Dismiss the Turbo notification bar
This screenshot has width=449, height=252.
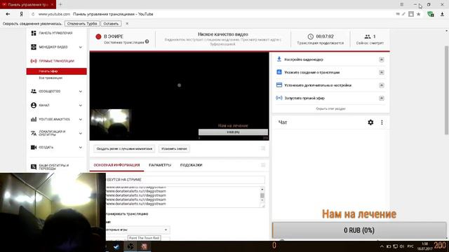(x=127, y=24)
